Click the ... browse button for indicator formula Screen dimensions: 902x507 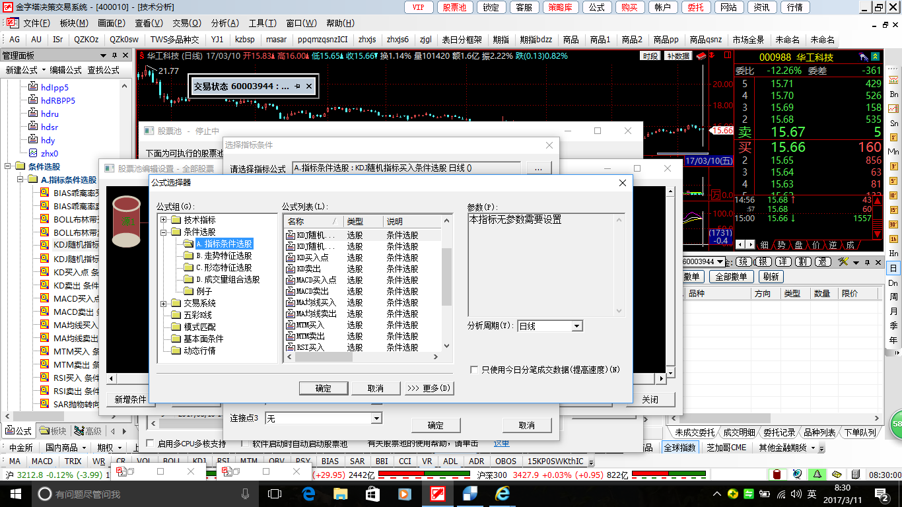pyautogui.click(x=538, y=168)
